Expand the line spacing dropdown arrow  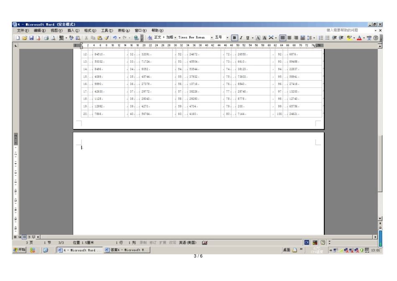(314, 38)
